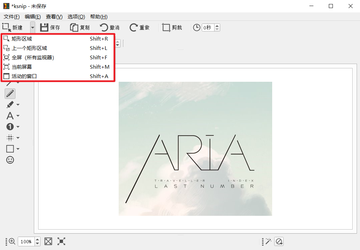The image size is (360, 250).
Task: Click the 保存 save button
Action: tap(50, 27)
